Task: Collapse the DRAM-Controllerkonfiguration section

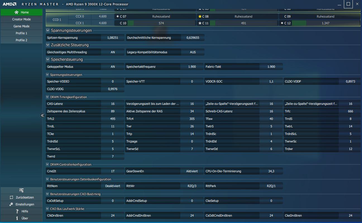Action: coord(47,164)
